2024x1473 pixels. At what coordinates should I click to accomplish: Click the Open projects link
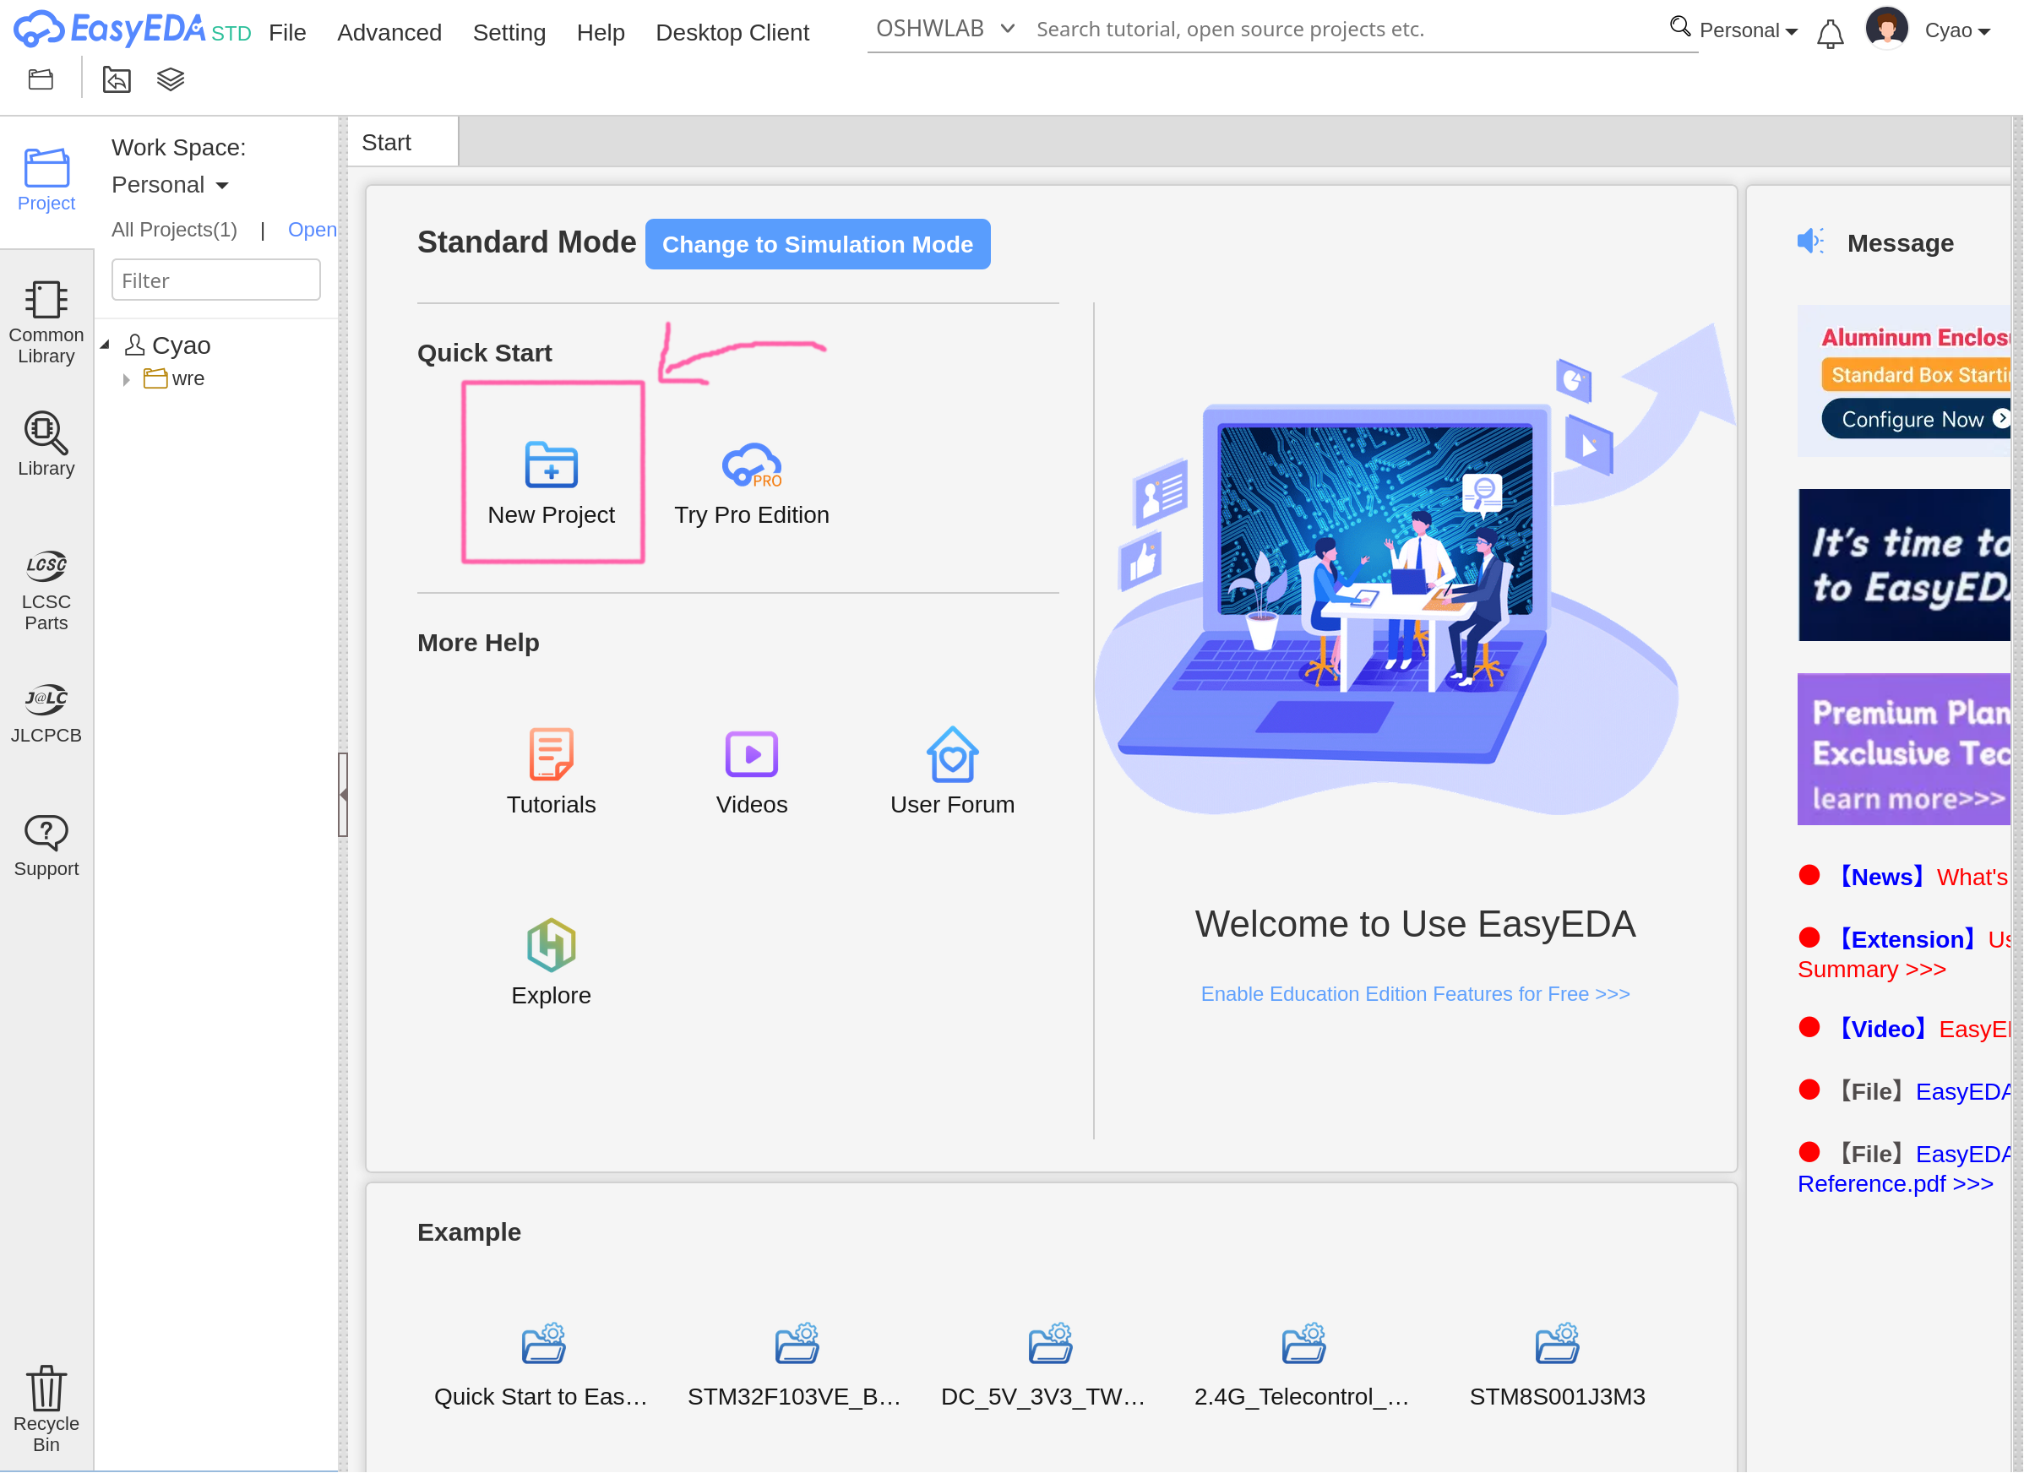point(312,229)
